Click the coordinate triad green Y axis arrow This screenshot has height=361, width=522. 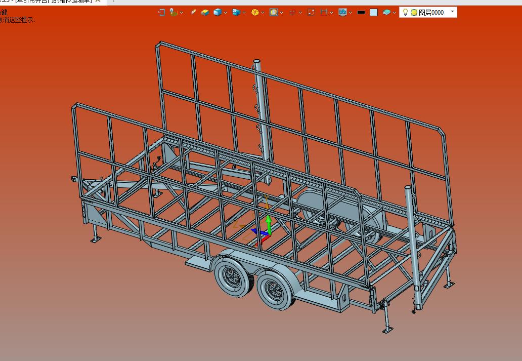coord(269,225)
